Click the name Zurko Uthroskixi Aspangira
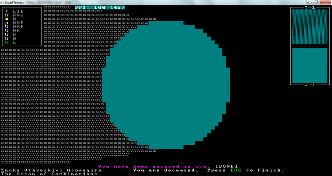Viewport: 332px width, 176px height. [51, 170]
